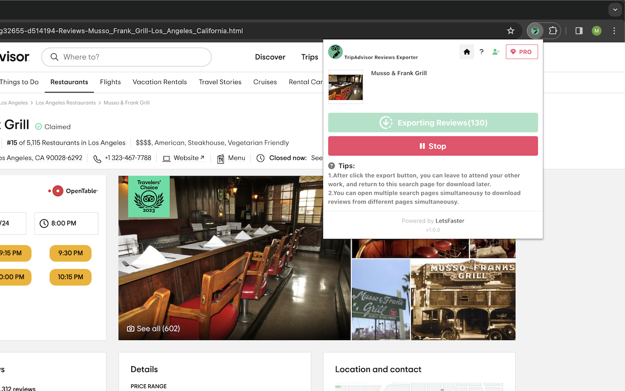
Task: Open the Chrome three-dot menu
Action: click(614, 31)
